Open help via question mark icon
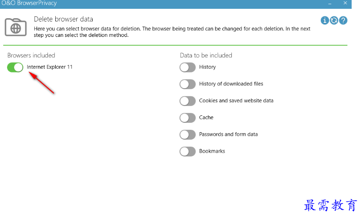This screenshot has width=361, height=220. tap(343, 21)
